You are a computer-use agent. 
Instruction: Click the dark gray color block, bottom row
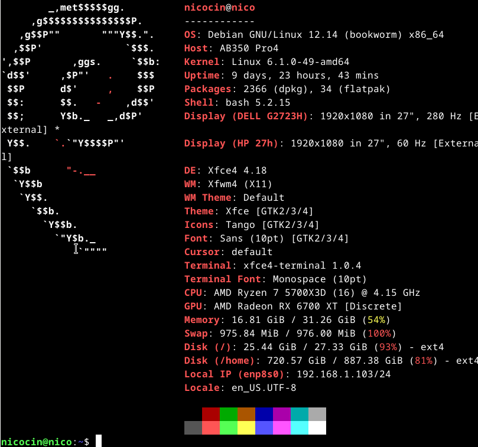(x=193, y=428)
